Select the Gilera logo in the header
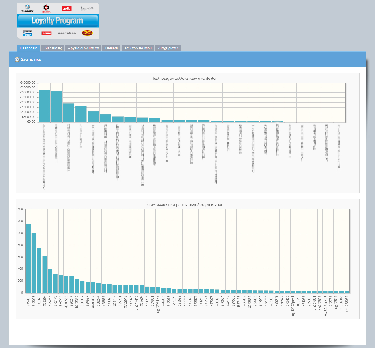The image size is (375, 348). 46,8
